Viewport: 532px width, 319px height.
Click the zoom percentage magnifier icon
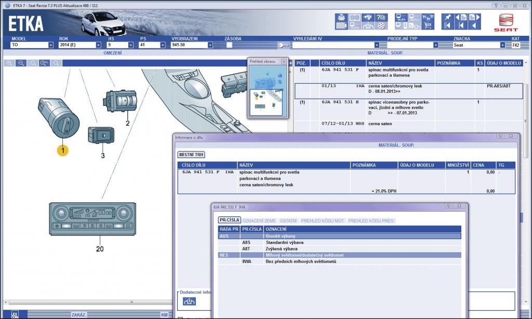pyautogui.click(x=44, y=63)
